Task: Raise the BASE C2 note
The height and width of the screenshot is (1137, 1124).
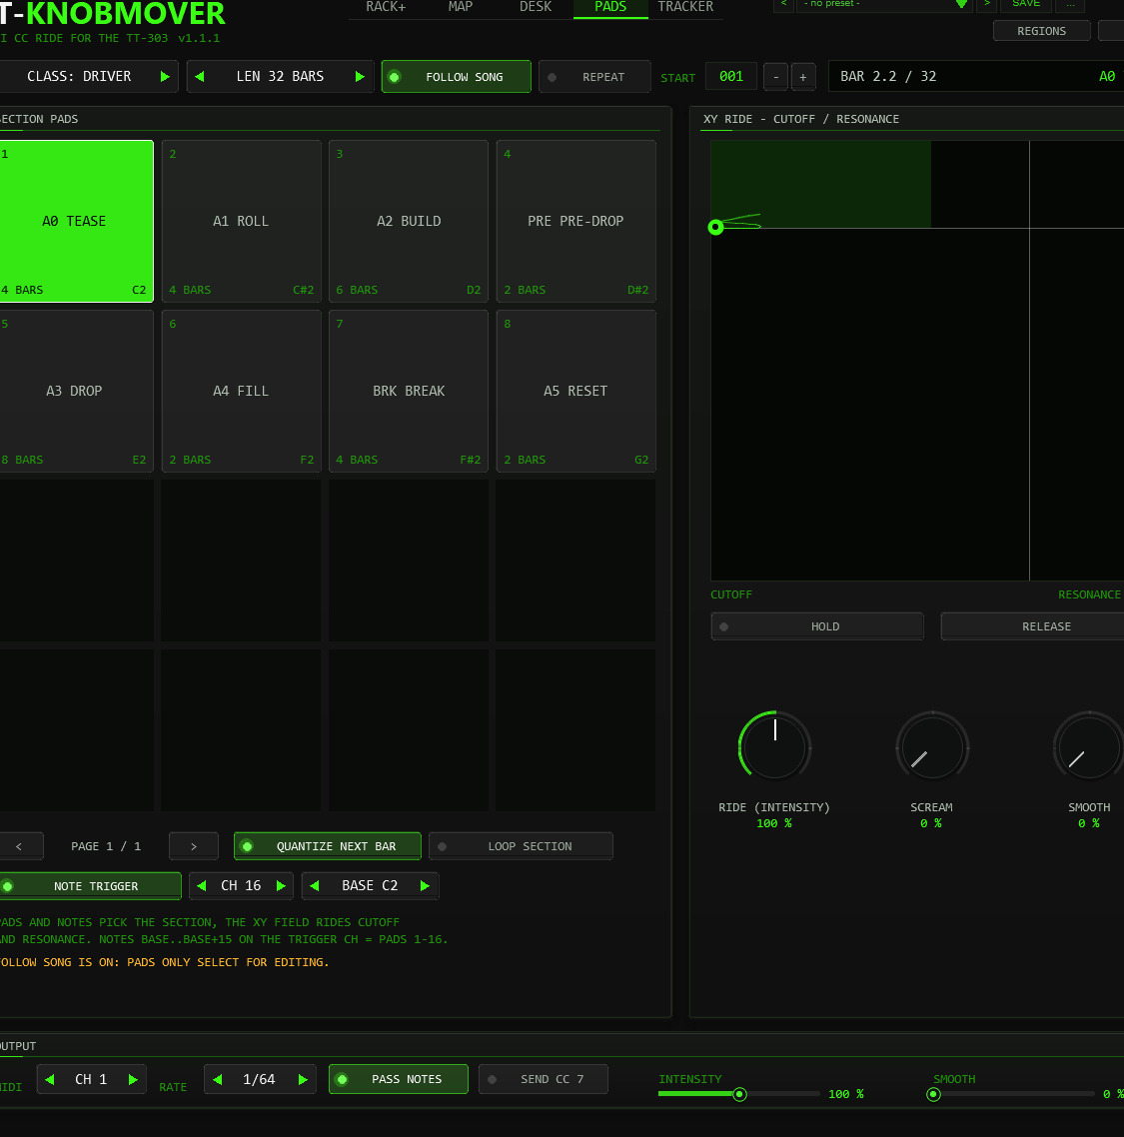Action: coord(425,885)
